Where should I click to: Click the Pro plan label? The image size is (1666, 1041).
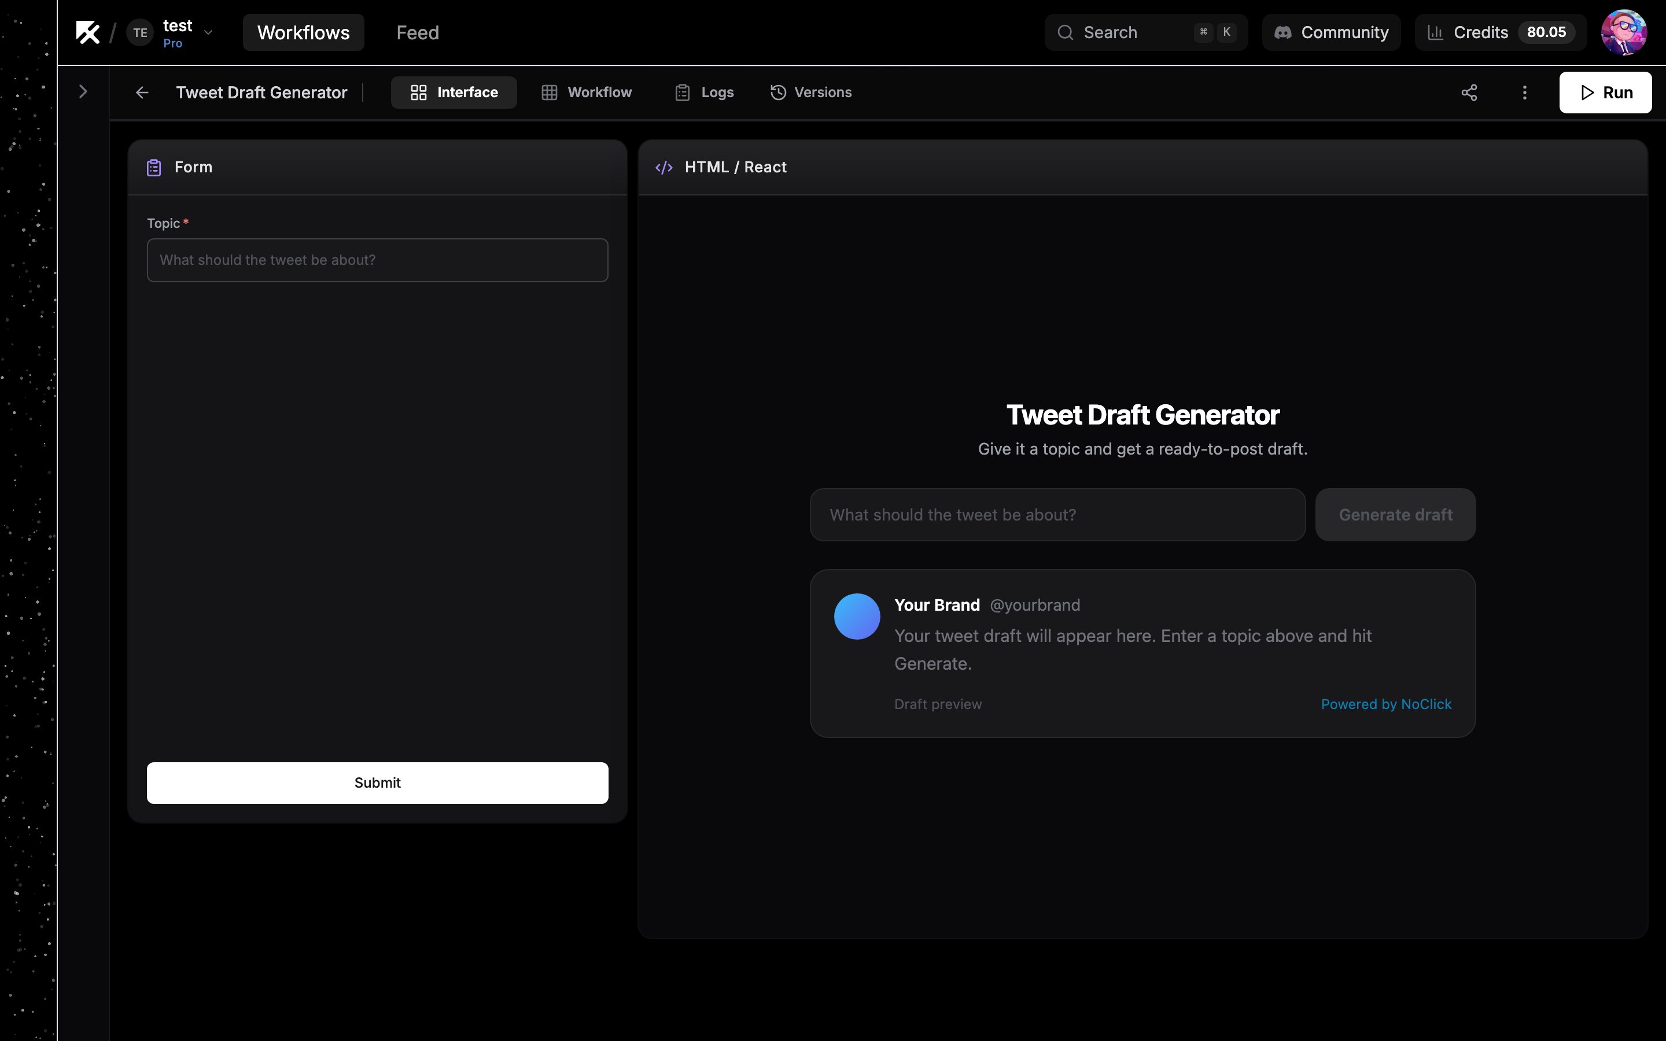click(173, 43)
